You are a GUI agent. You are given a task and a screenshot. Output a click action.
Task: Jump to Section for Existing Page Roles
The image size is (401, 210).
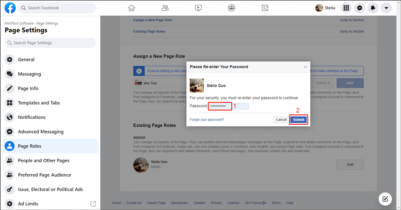pos(352,31)
